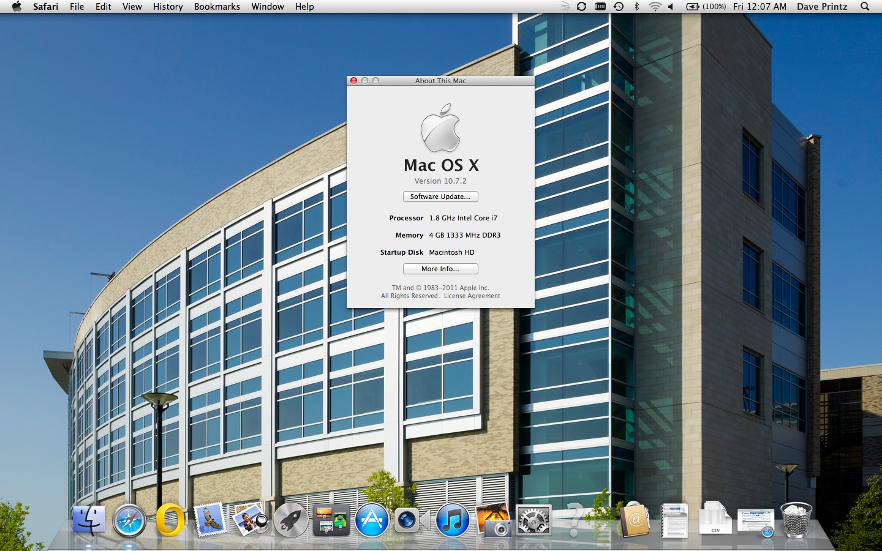Click the 4 GB 1333 MHz DDR3 text
This screenshot has width=882, height=551.
[465, 235]
